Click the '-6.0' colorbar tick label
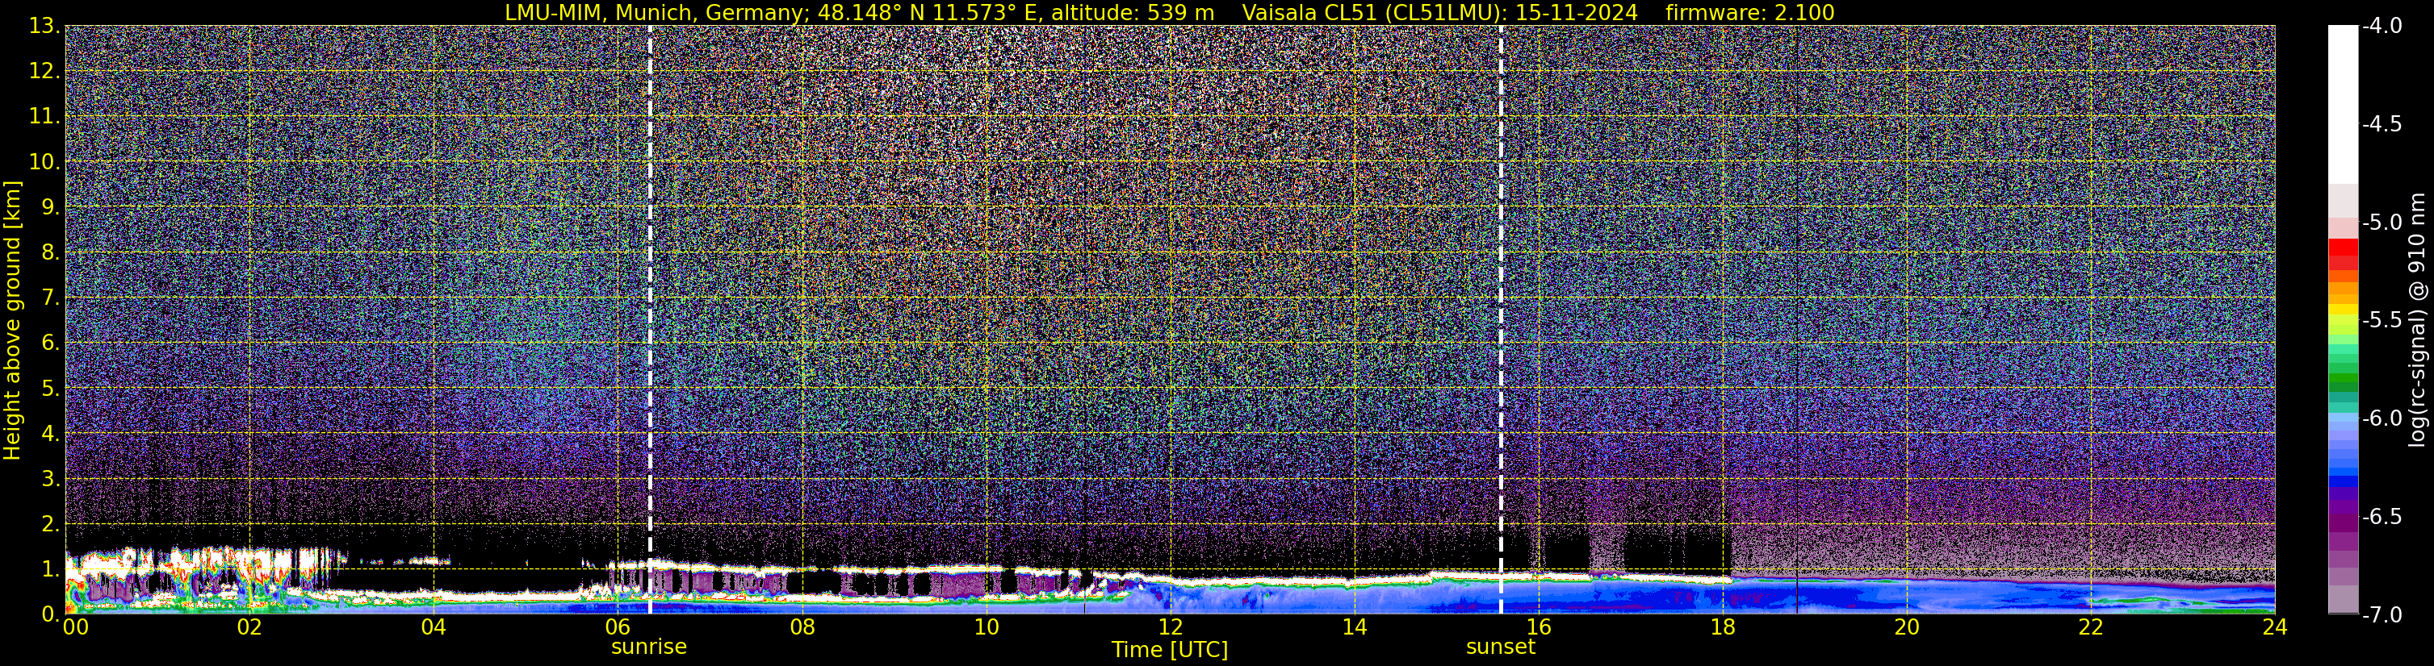The width and height of the screenshot is (2434, 666). coord(2381,418)
